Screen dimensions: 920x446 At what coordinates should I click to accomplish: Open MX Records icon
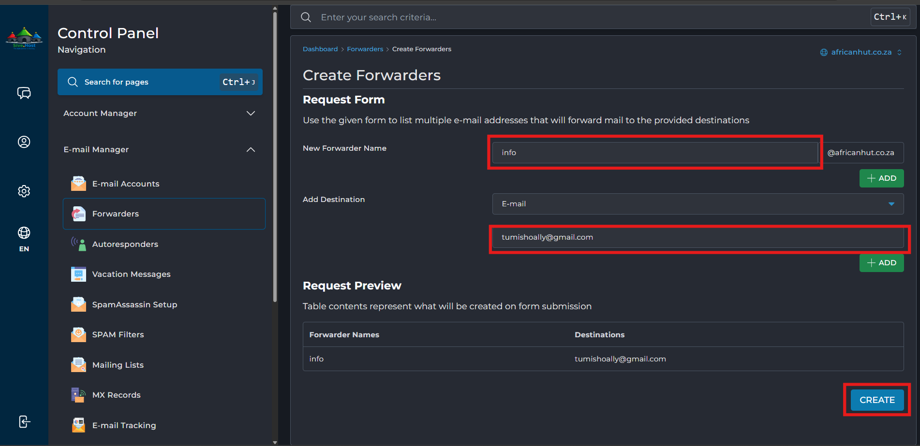pos(78,395)
